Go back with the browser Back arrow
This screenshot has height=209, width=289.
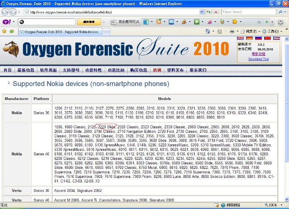(5, 12)
